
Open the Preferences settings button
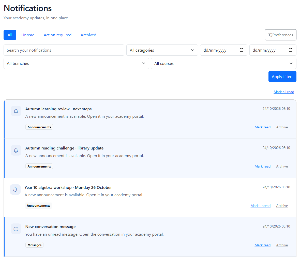point(280,35)
